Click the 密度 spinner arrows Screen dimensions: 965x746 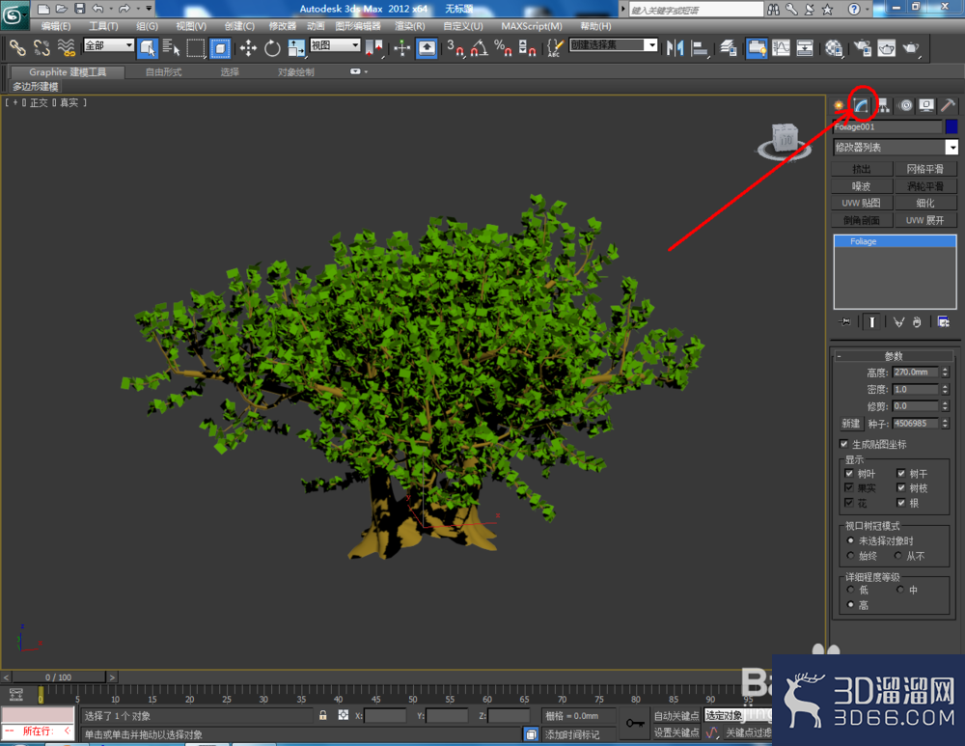[946, 390]
